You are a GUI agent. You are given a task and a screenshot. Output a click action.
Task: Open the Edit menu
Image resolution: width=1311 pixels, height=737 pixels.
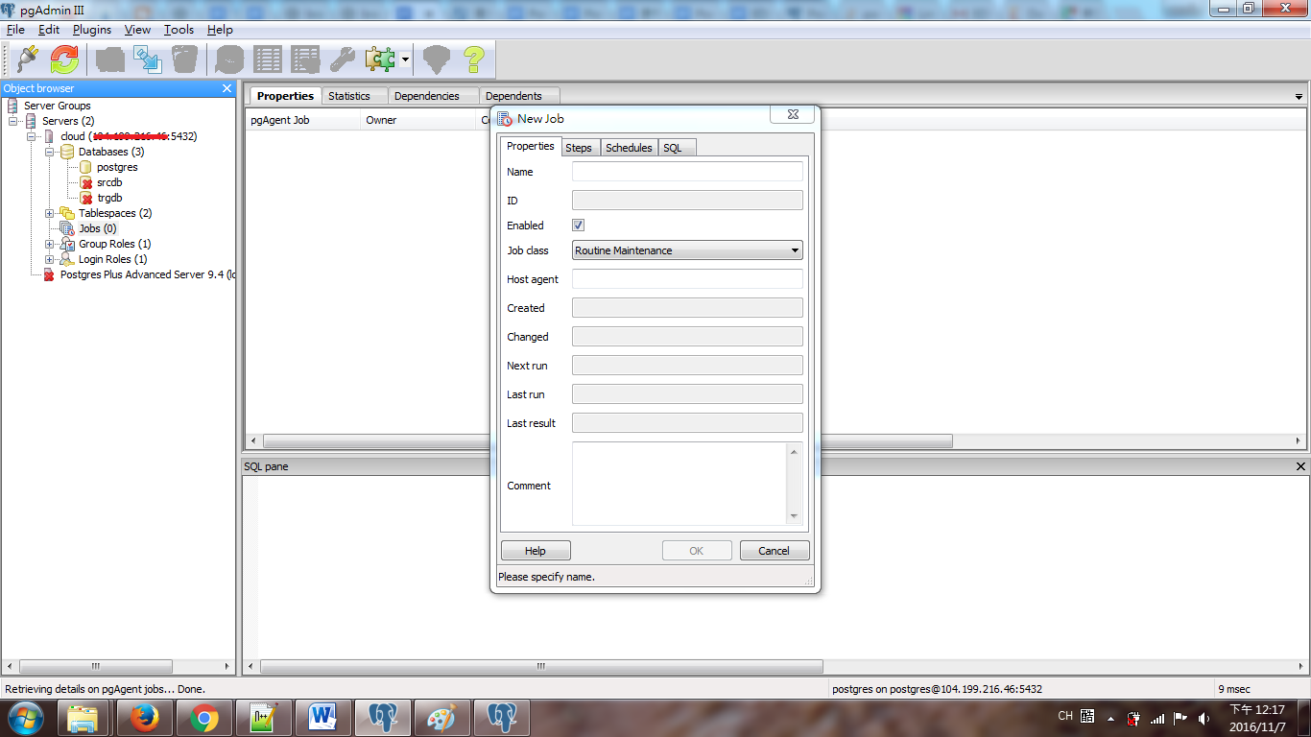click(49, 30)
